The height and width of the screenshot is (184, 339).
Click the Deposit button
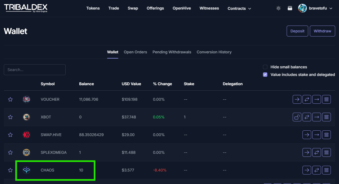(x=297, y=31)
